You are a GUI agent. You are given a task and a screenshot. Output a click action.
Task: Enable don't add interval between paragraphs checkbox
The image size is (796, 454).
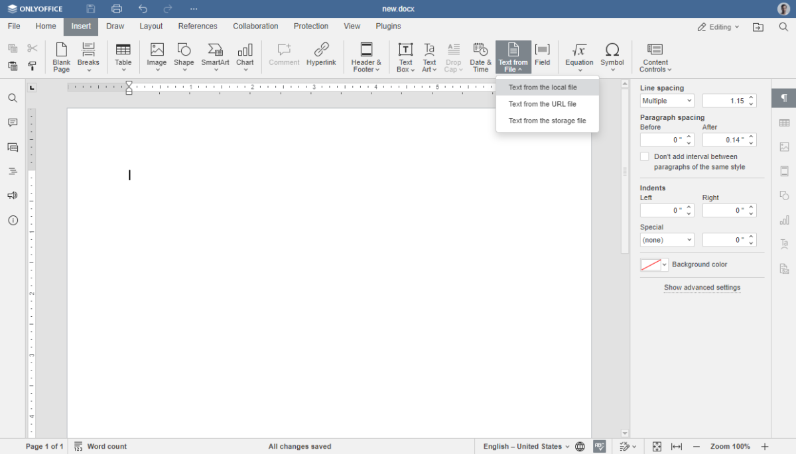645,157
